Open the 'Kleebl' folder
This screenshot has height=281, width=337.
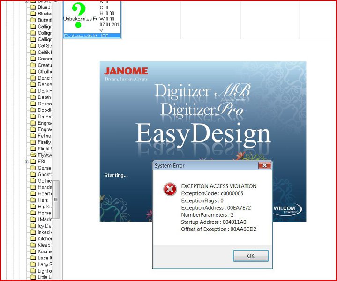[45, 245]
